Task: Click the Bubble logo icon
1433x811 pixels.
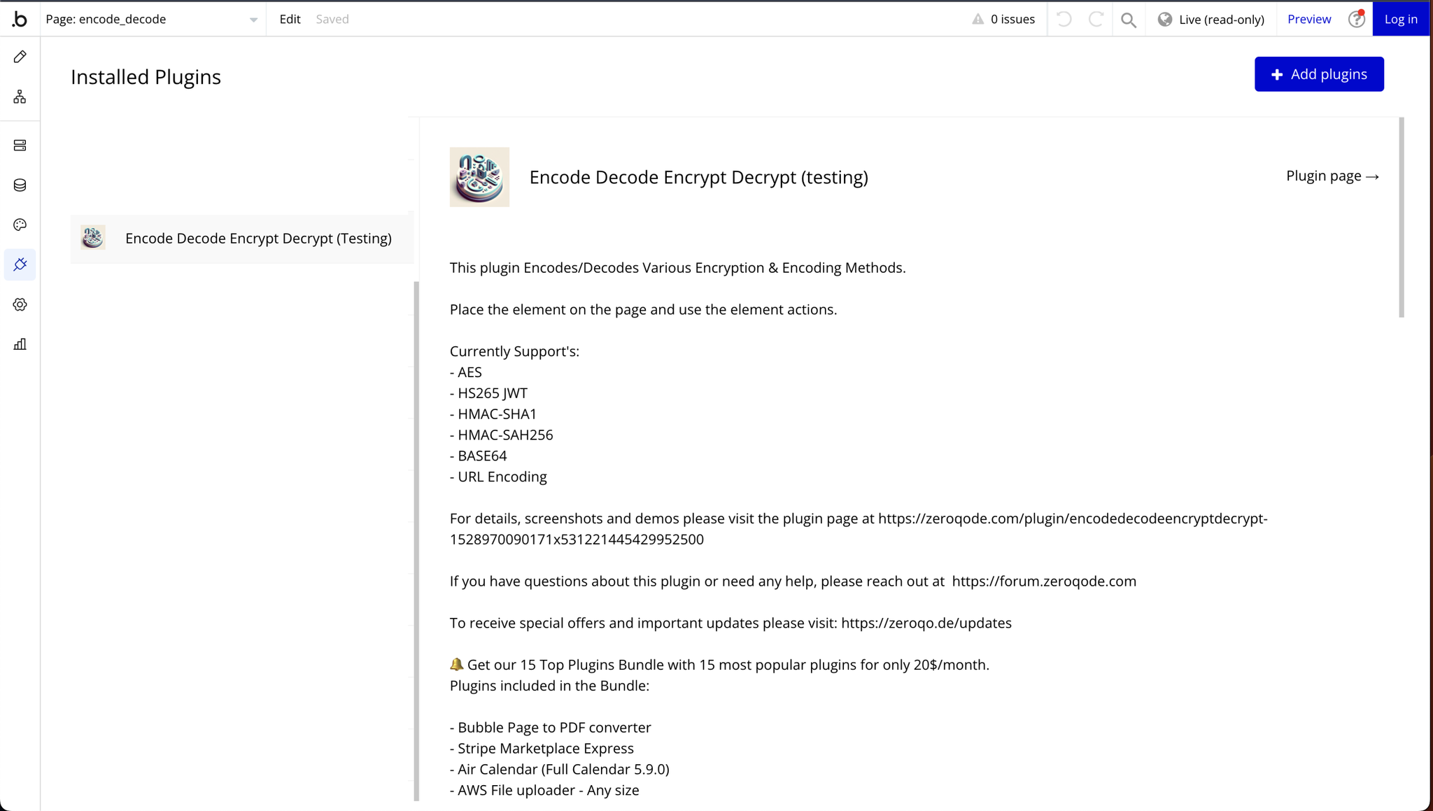Action: [x=20, y=19]
